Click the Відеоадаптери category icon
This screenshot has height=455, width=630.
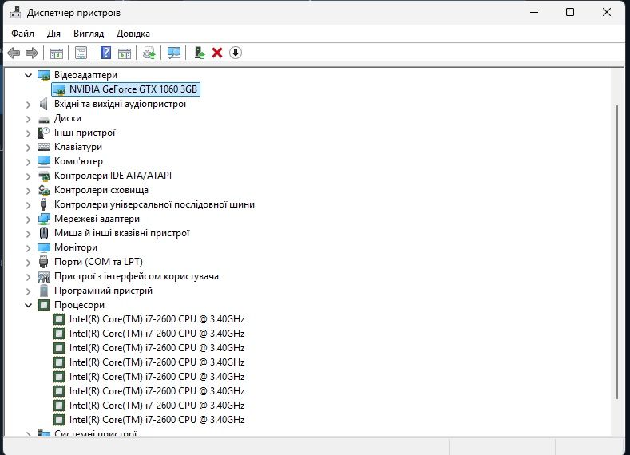[x=44, y=75]
